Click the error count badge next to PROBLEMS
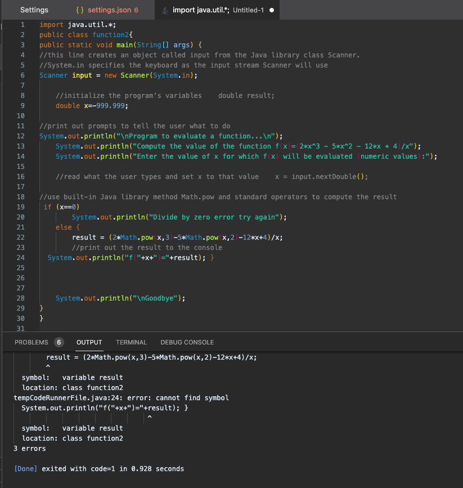Image resolution: width=463 pixels, height=488 pixels. click(x=59, y=342)
